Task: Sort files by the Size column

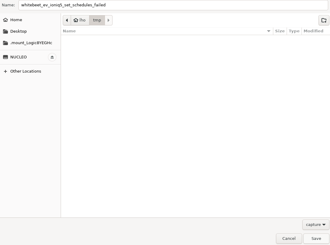Action: 280,31
